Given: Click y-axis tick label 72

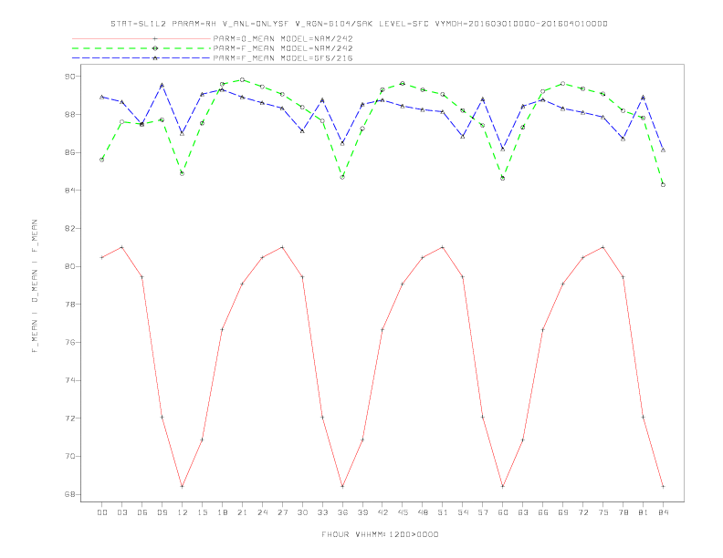Looking at the screenshot, I should pyautogui.click(x=69, y=418).
